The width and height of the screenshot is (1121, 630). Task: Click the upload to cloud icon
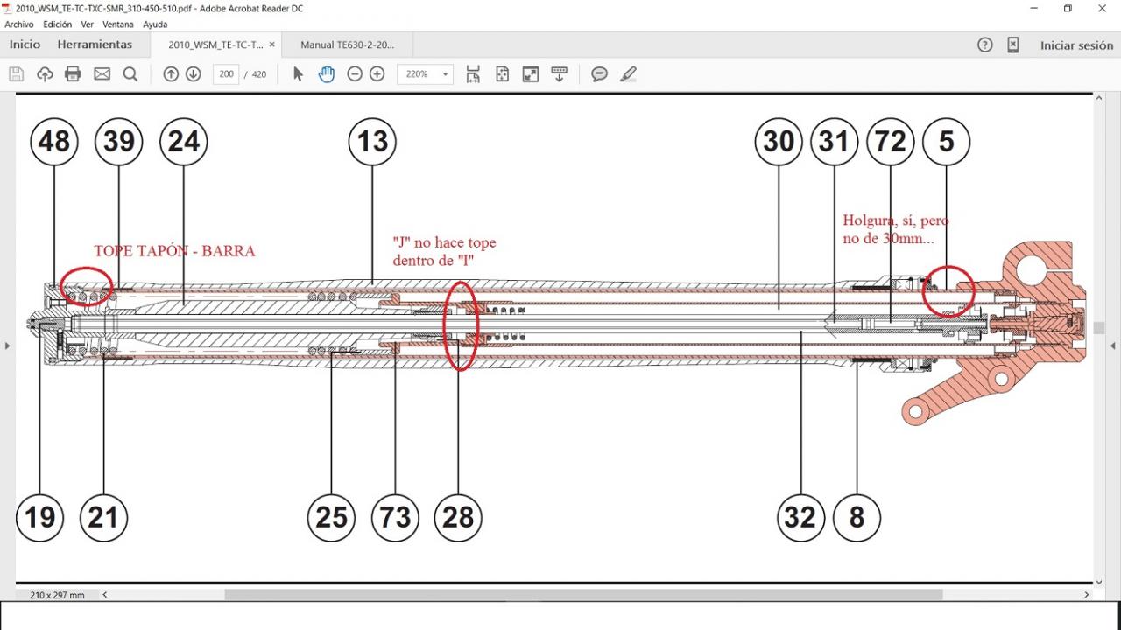pos(45,74)
